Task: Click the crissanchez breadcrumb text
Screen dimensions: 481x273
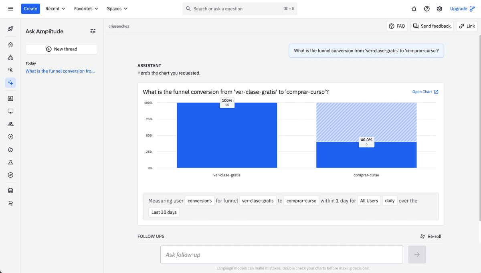Action: pyautogui.click(x=119, y=26)
